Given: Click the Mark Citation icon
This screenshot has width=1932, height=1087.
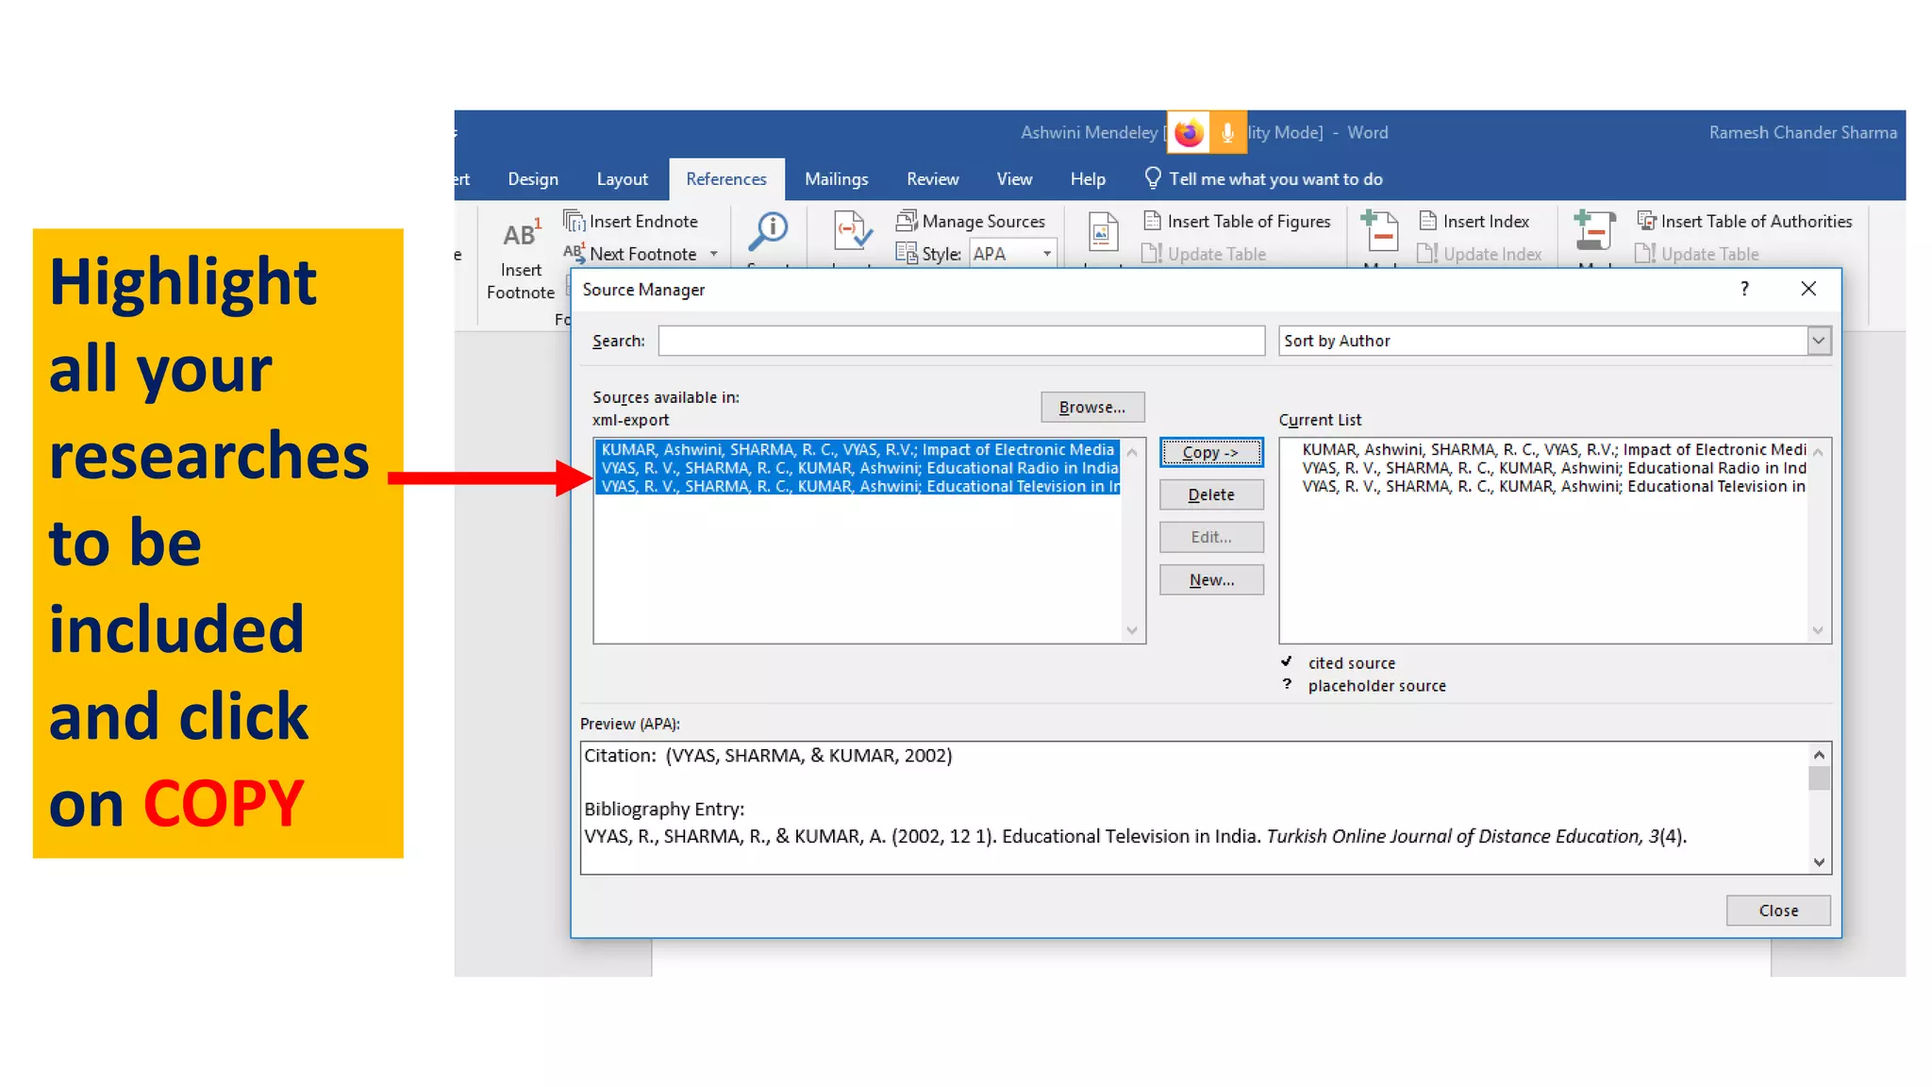Looking at the screenshot, I should click(x=1594, y=231).
